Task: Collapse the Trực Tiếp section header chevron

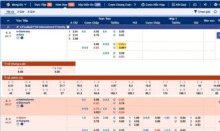Action: pyautogui.click(x=8, y=21)
